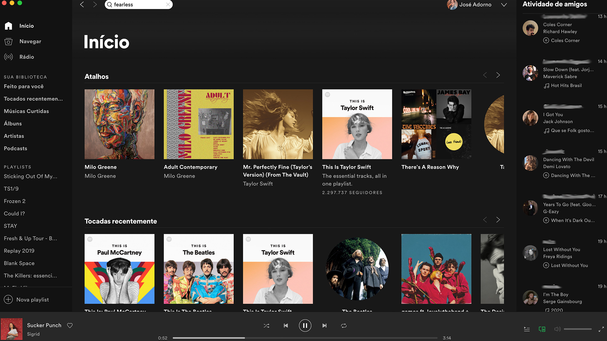This screenshot has width=607, height=341.
Task: Open avatar of friend playing Slow Down
Action: click(530, 73)
